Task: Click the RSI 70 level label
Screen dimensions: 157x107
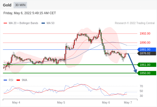Action: point(141,86)
